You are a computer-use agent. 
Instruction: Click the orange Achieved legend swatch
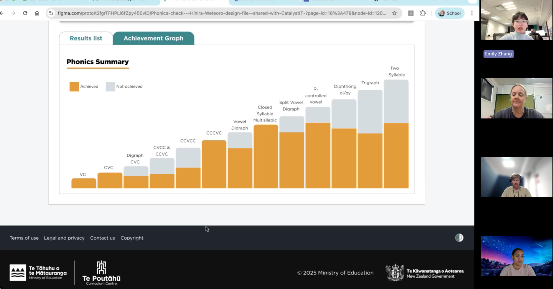point(74,87)
